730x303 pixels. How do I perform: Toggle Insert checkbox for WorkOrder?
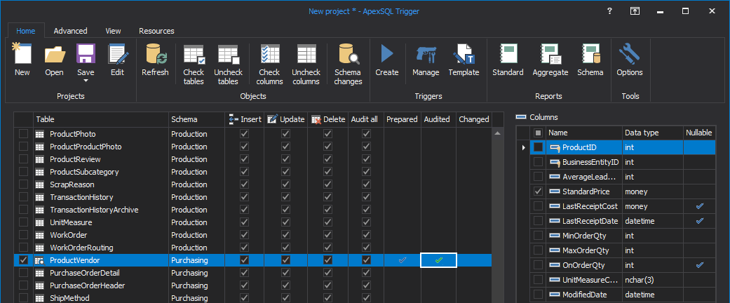[x=244, y=234]
